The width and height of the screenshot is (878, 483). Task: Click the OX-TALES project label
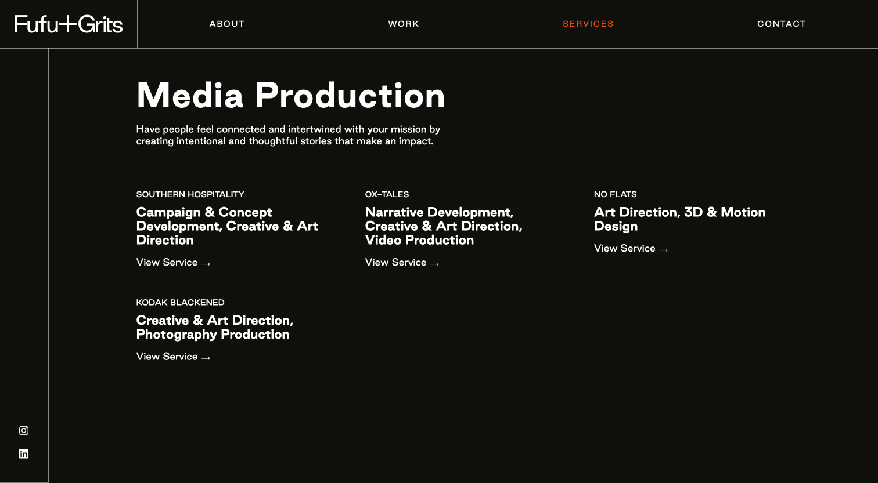coord(387,194)
